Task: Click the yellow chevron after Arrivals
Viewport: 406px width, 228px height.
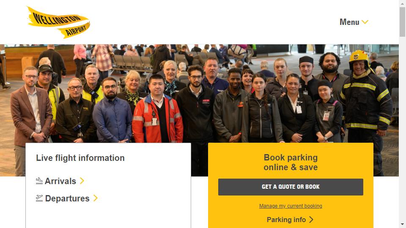Action: 82,181
